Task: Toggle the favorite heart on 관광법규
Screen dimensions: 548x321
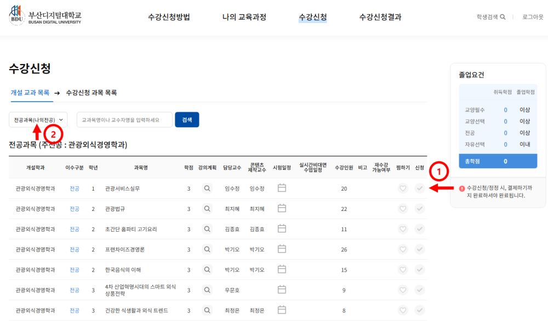Action: (402, 207)
